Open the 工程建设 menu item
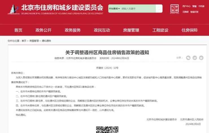Image resolution: width=209 pixels, height=133 pixels. (x=160, y=30)
